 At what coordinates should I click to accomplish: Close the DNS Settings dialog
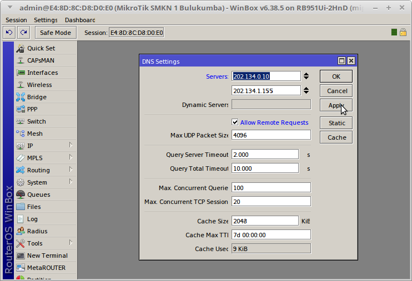click(x=351, y=61)
